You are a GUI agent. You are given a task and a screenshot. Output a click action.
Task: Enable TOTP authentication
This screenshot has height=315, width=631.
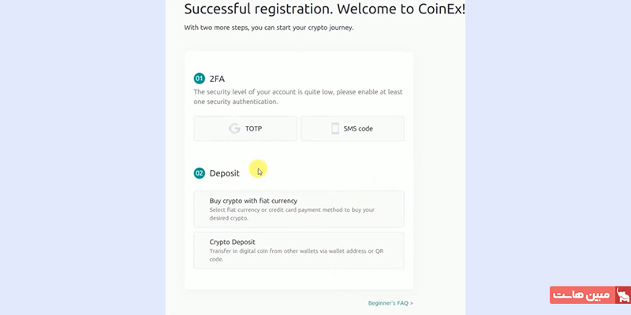click(x=245, y=128)
